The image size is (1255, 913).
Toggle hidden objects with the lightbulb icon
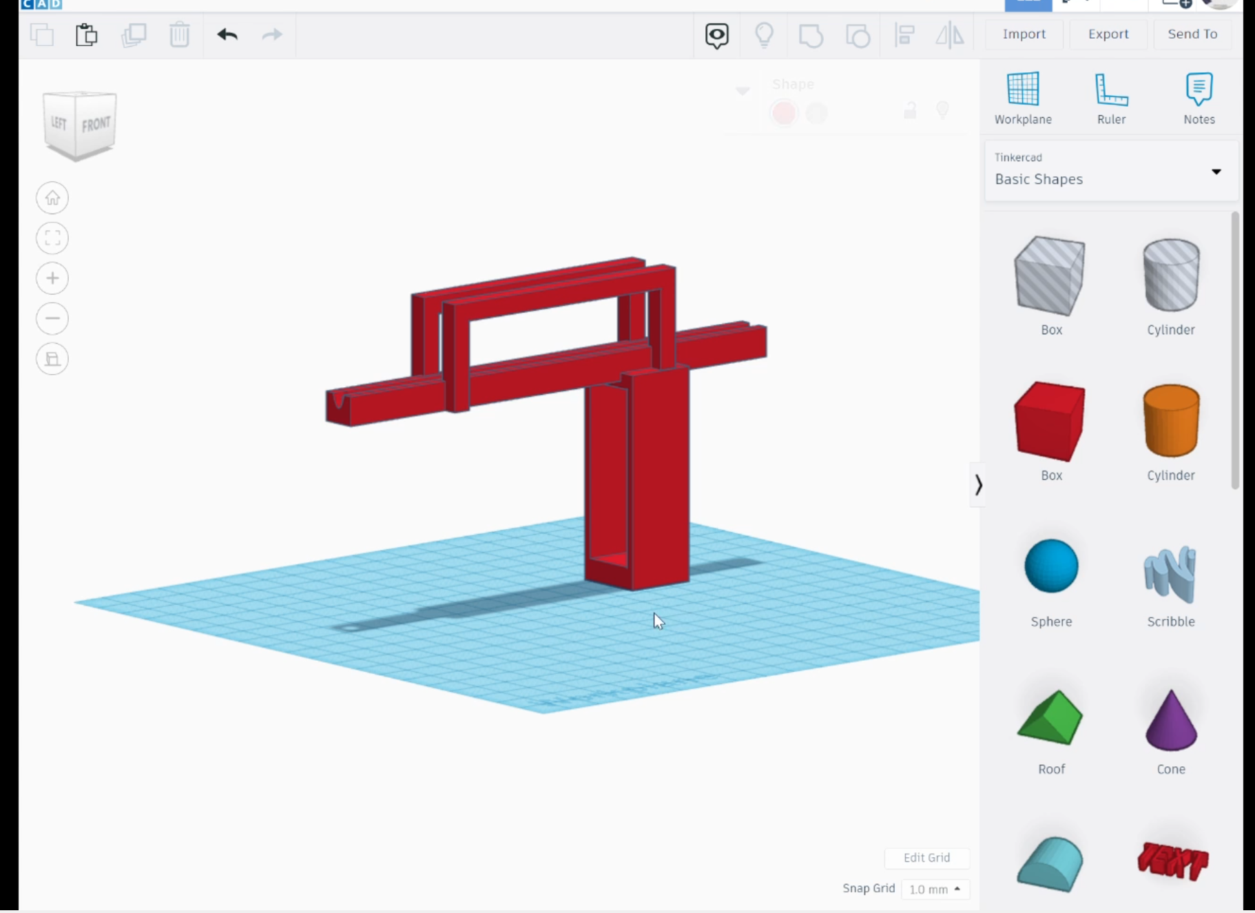[765, 34]
